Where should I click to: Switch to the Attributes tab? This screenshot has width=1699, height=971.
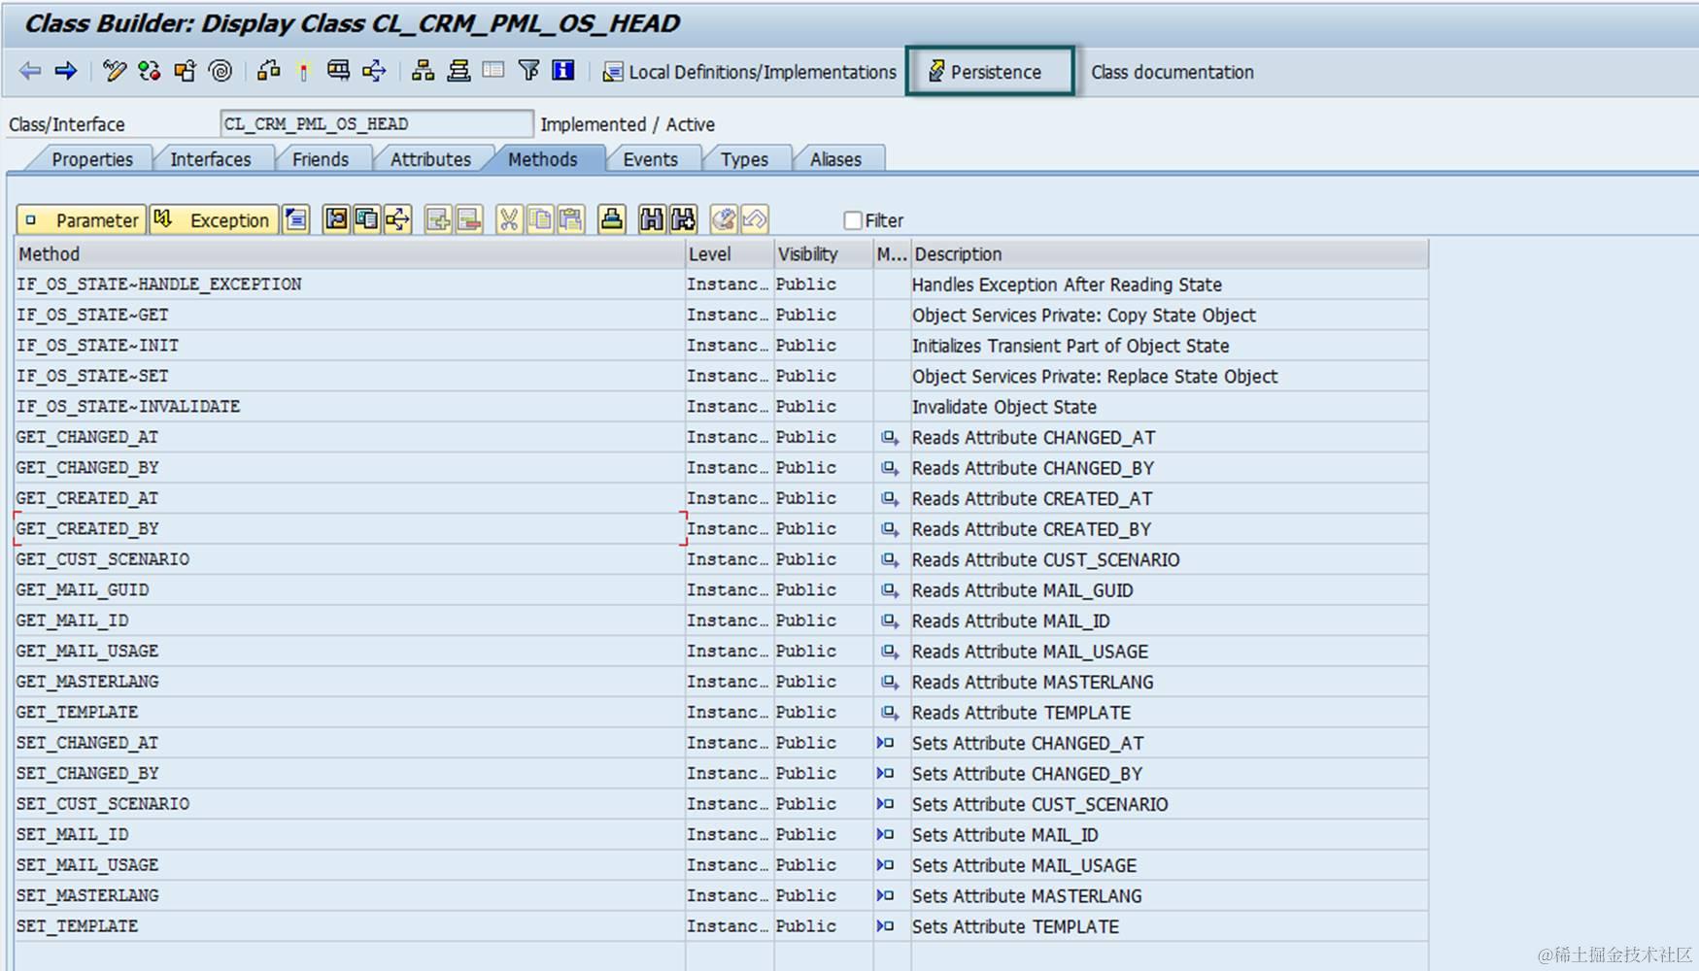[430, 159]
